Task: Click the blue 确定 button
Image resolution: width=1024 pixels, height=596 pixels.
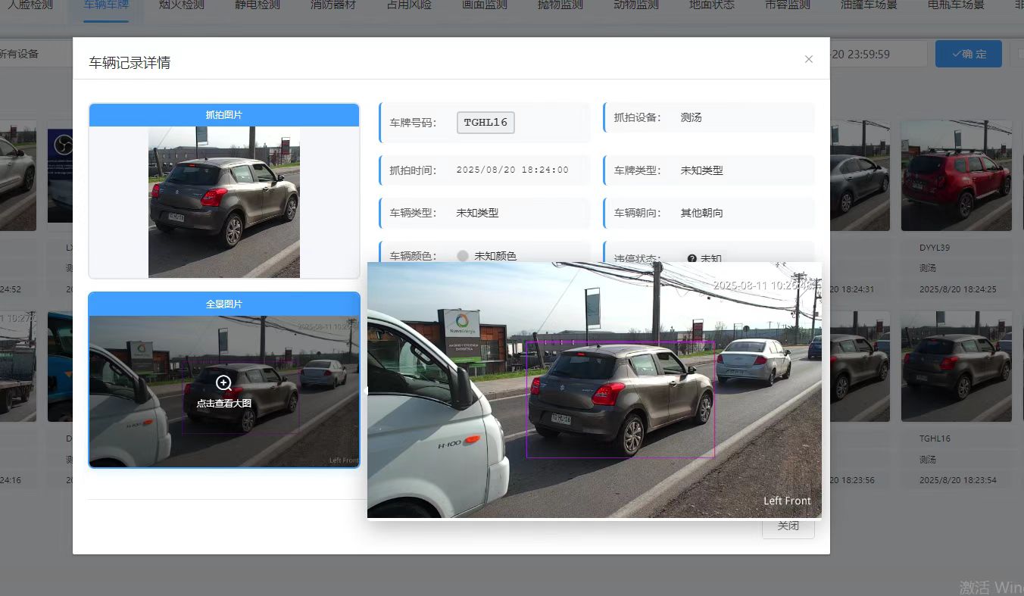Action: (x=969, y=54)
